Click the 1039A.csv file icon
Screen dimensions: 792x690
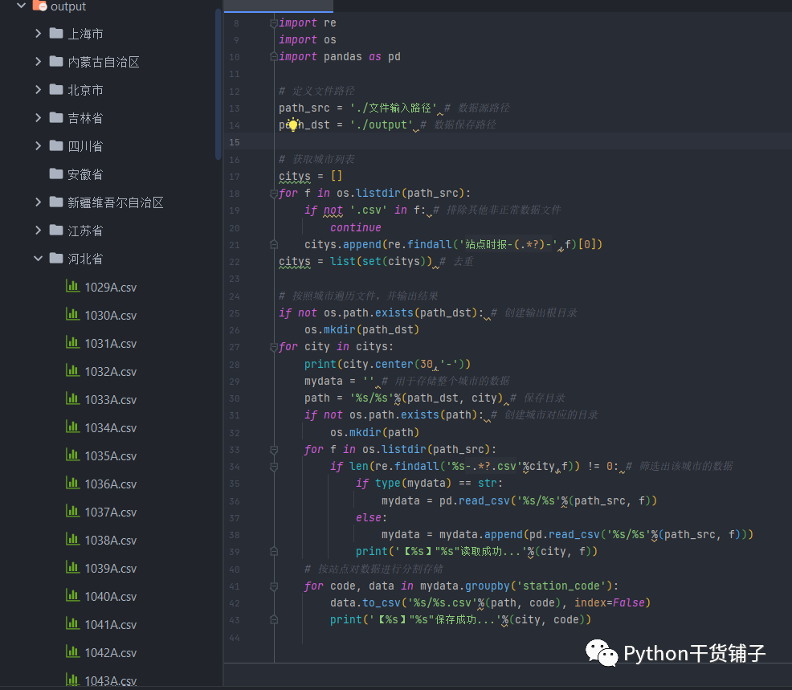73,568
